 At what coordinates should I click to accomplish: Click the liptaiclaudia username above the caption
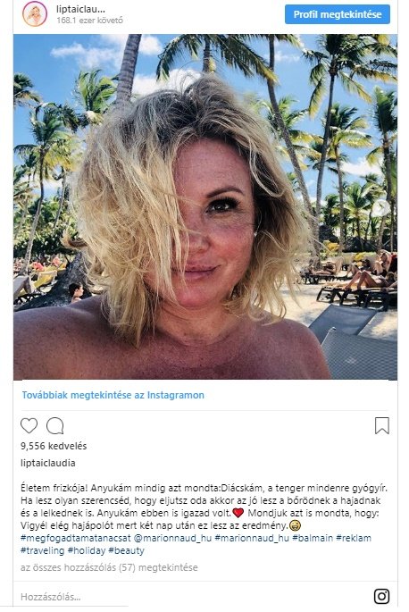[x=47, y=463]
